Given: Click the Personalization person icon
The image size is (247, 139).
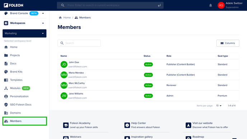Looking at the screenshot, I should coord(6,96).
